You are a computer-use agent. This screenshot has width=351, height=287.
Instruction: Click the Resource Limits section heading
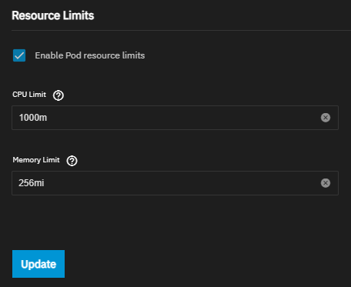click(53, 15)
